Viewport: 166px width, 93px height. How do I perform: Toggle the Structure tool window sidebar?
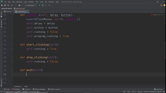point(1,24)
